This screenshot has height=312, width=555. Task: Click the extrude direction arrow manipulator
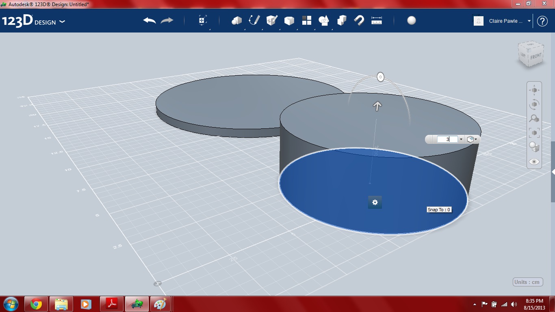coord(377,106)
